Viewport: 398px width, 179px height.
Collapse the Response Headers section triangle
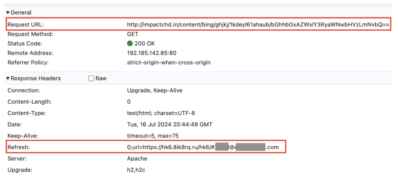click(x=8, y=78)
